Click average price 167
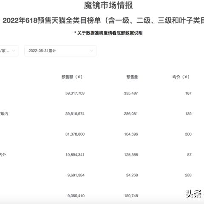This screenshot has height=204, width=204. [188, 93]
